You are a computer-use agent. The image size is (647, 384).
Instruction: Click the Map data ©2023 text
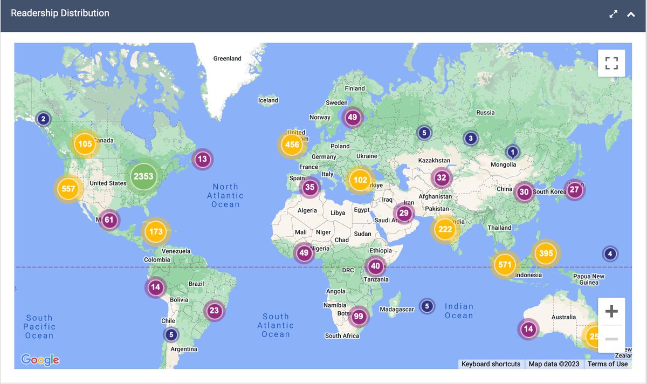554,364
